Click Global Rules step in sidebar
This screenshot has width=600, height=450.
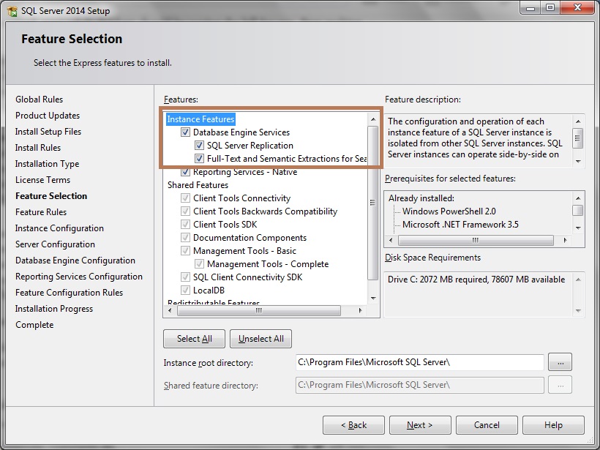click(x=39, y=100)
